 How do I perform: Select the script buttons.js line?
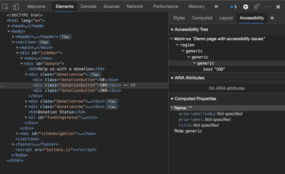click(x=56, y=150)
